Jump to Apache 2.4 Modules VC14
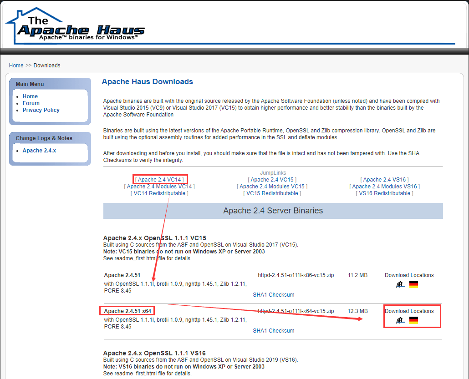The image size is (469, 379). pos(159,187)
